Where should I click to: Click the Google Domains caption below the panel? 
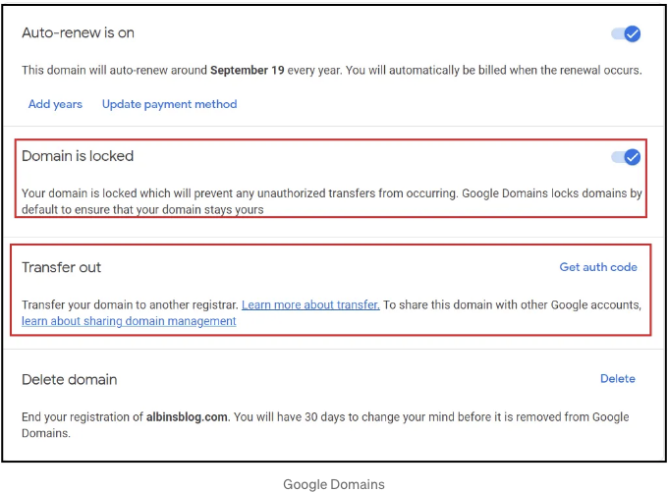click(x=334, y=484)
